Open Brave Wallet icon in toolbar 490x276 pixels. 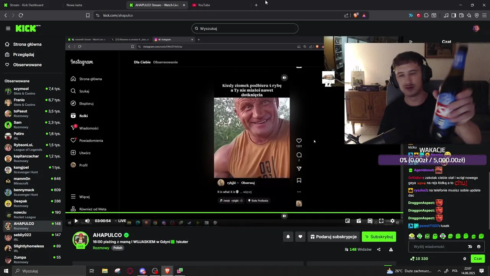(461, 15)
